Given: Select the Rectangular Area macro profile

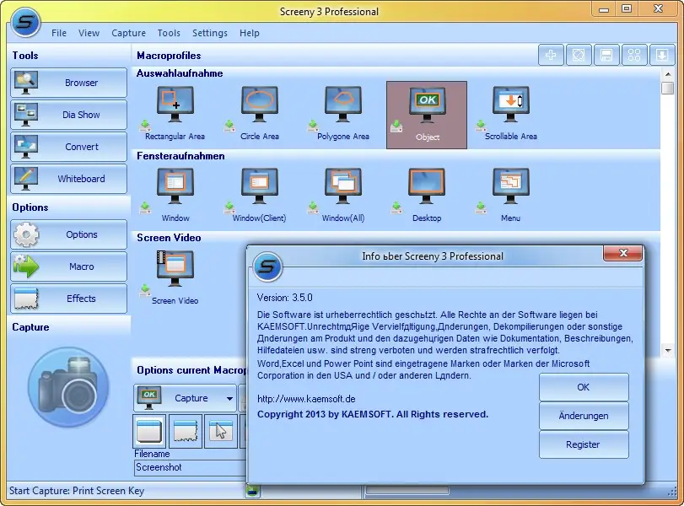Looking at the screenshot, I should pos(175,113).
